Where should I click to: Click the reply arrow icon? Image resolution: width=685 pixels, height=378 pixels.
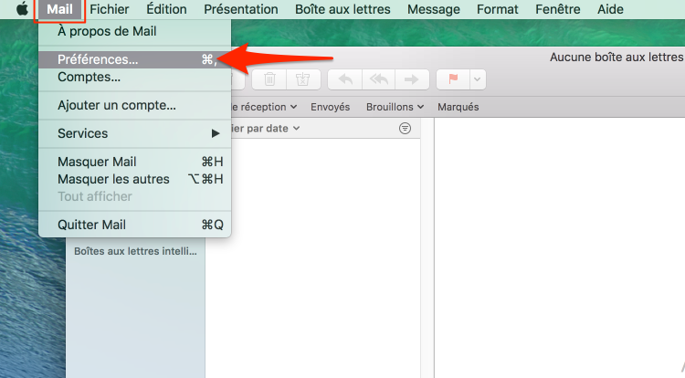[345, 79]
